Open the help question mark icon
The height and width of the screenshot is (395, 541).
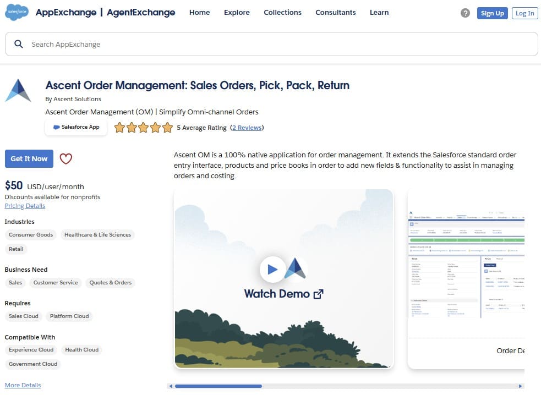coord(465,13)
